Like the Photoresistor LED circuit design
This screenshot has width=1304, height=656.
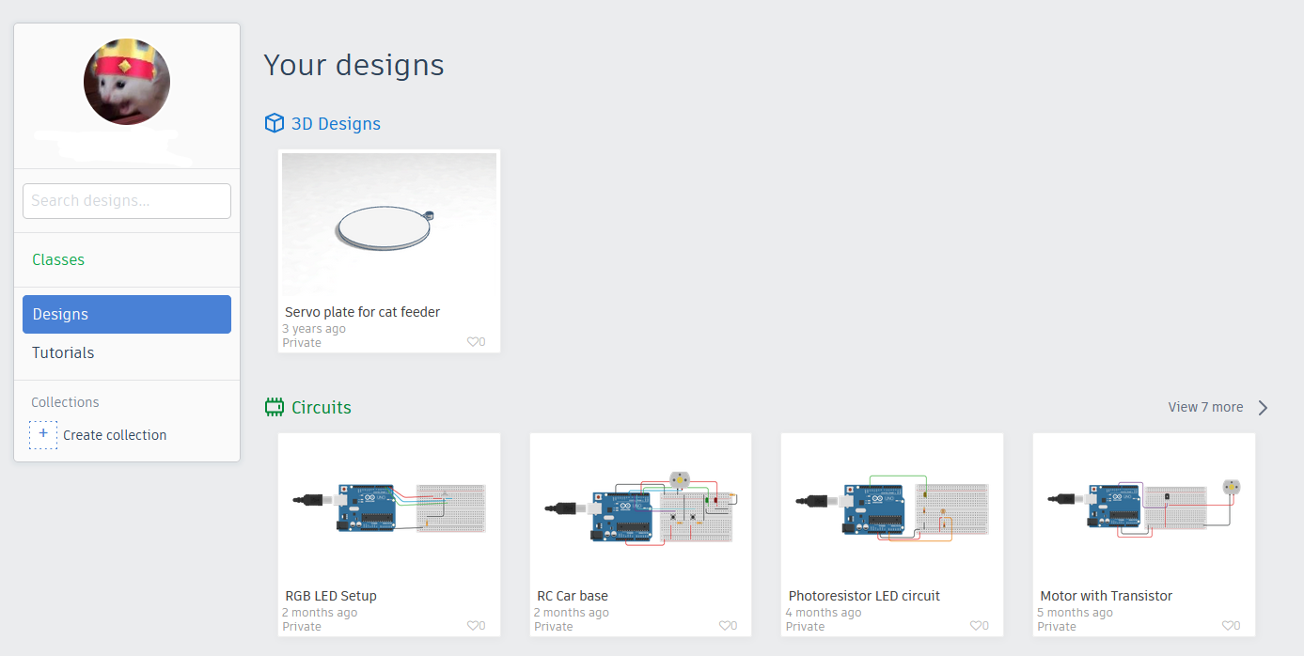[976, 626]
